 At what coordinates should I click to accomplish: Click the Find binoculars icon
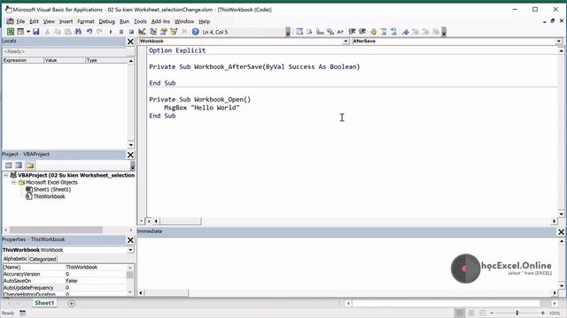(x=78, y=32)
